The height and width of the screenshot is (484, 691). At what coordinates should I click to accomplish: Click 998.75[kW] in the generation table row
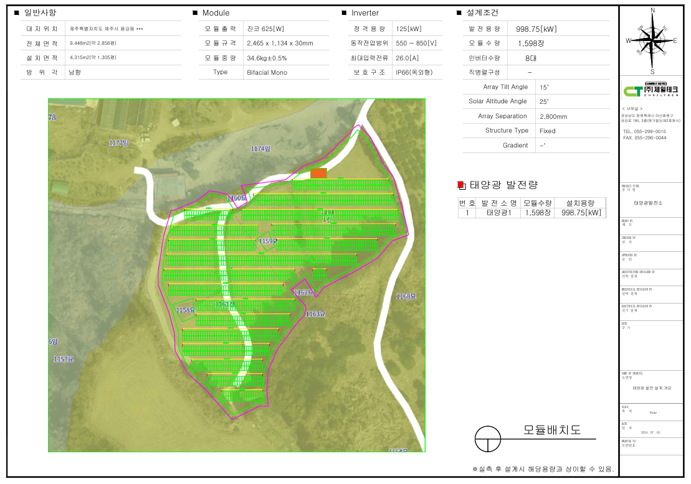[x=581, y=213]
